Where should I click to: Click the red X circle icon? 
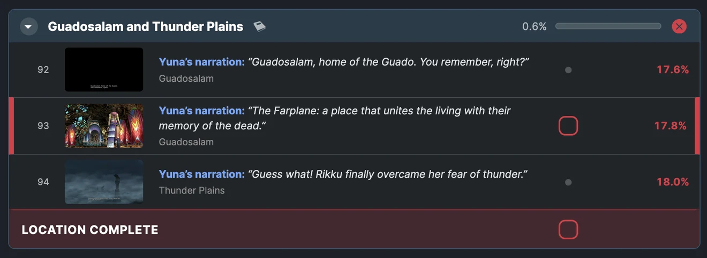(x=679, y=26)
